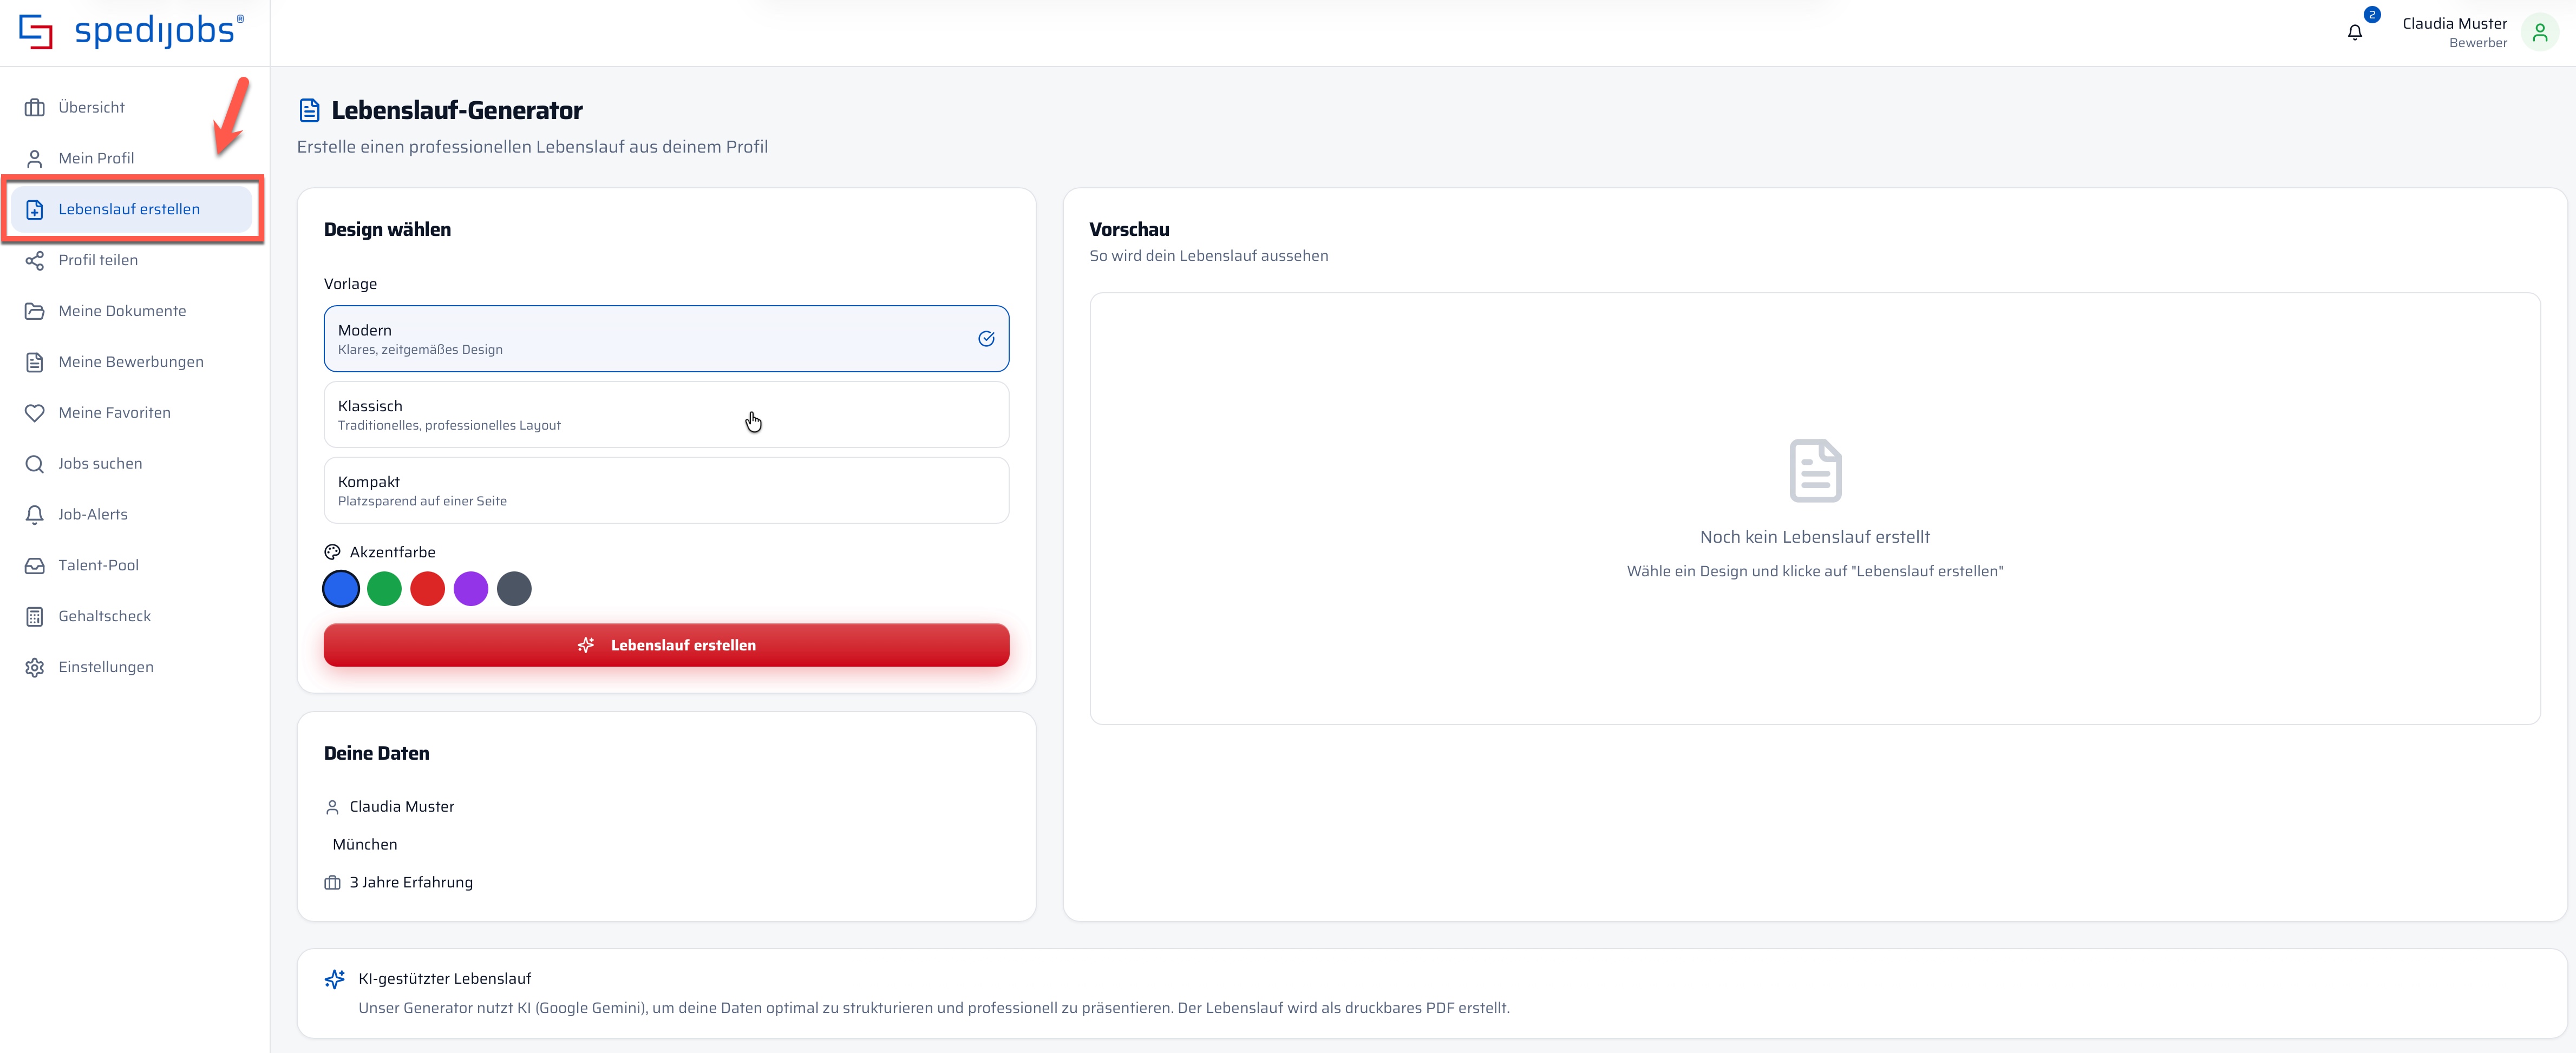Pick the green accent color
The height and width of the screenshot is (1053, 2576).
[384, 588]
